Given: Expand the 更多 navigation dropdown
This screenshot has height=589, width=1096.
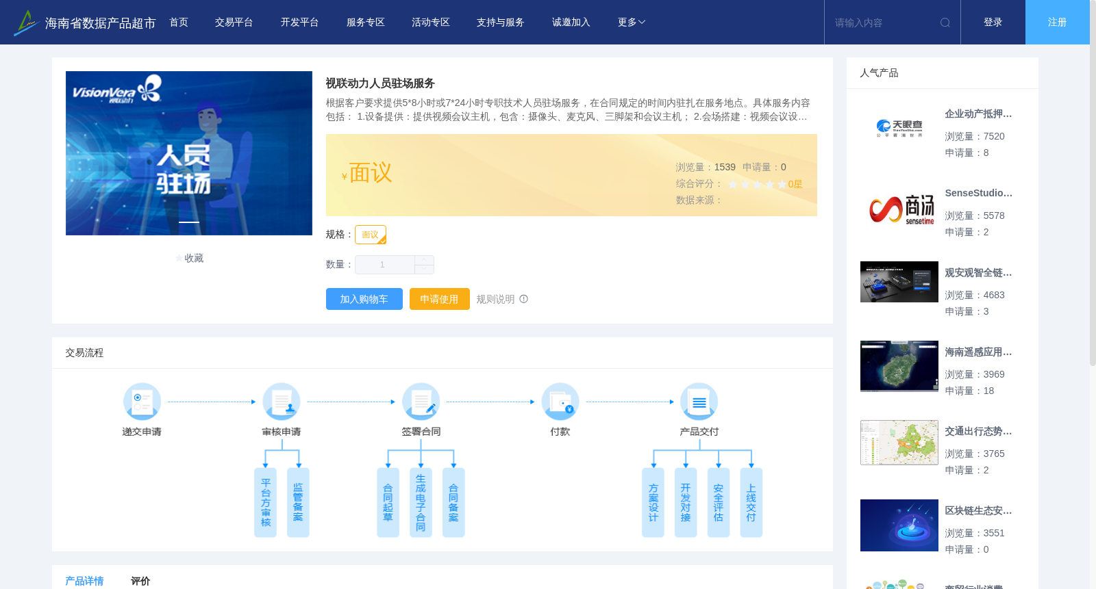Looking at the screenshot, I should [632, 23].
